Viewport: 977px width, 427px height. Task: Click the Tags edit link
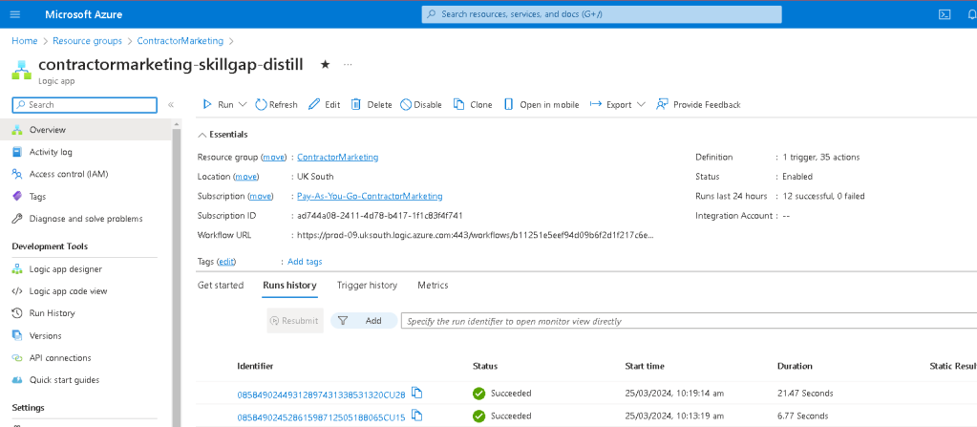[226, 262]
